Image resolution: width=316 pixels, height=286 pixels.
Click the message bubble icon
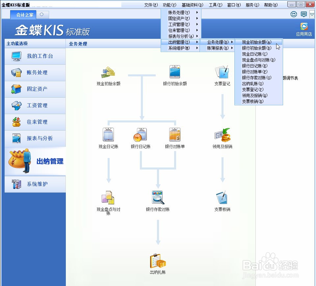point(303,14)
